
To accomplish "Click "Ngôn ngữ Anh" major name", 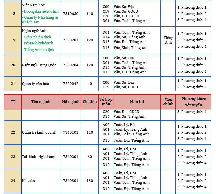I will point(34,31).
